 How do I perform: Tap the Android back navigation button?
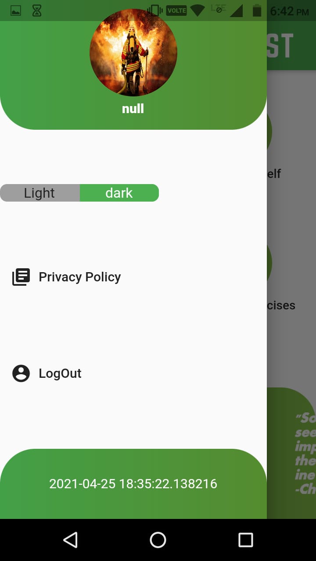point(70,540)
